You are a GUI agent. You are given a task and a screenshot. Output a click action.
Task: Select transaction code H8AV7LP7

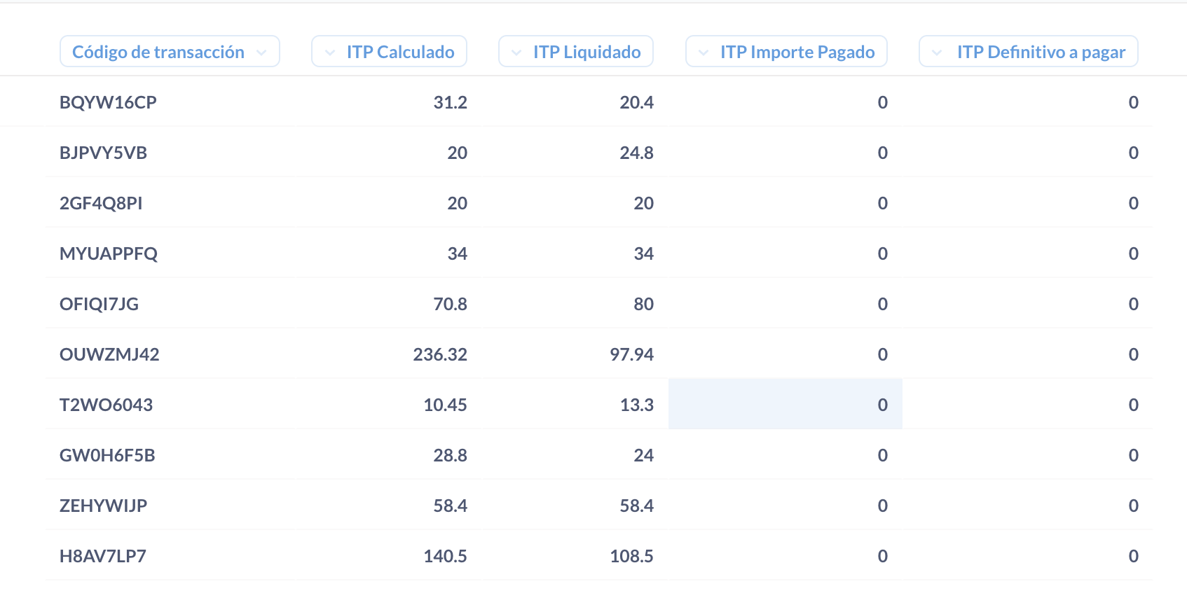[103, 556]
